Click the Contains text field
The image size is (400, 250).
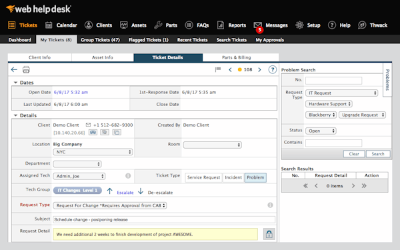tap(334, 143)
